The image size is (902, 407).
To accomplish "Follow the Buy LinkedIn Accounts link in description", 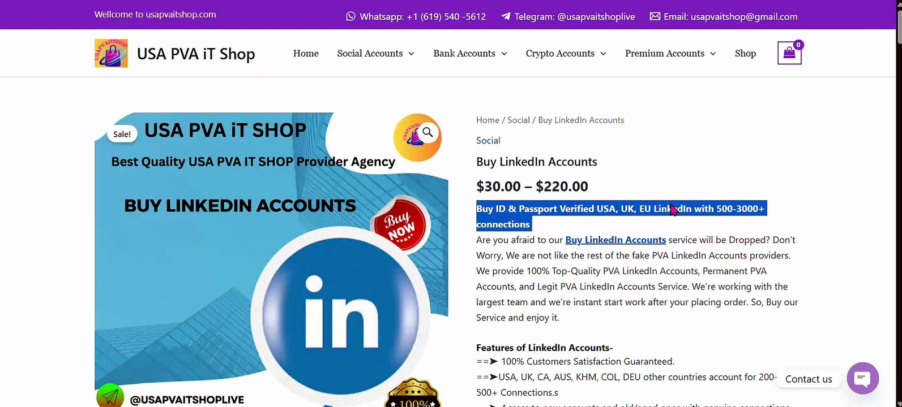I will 615,240.
